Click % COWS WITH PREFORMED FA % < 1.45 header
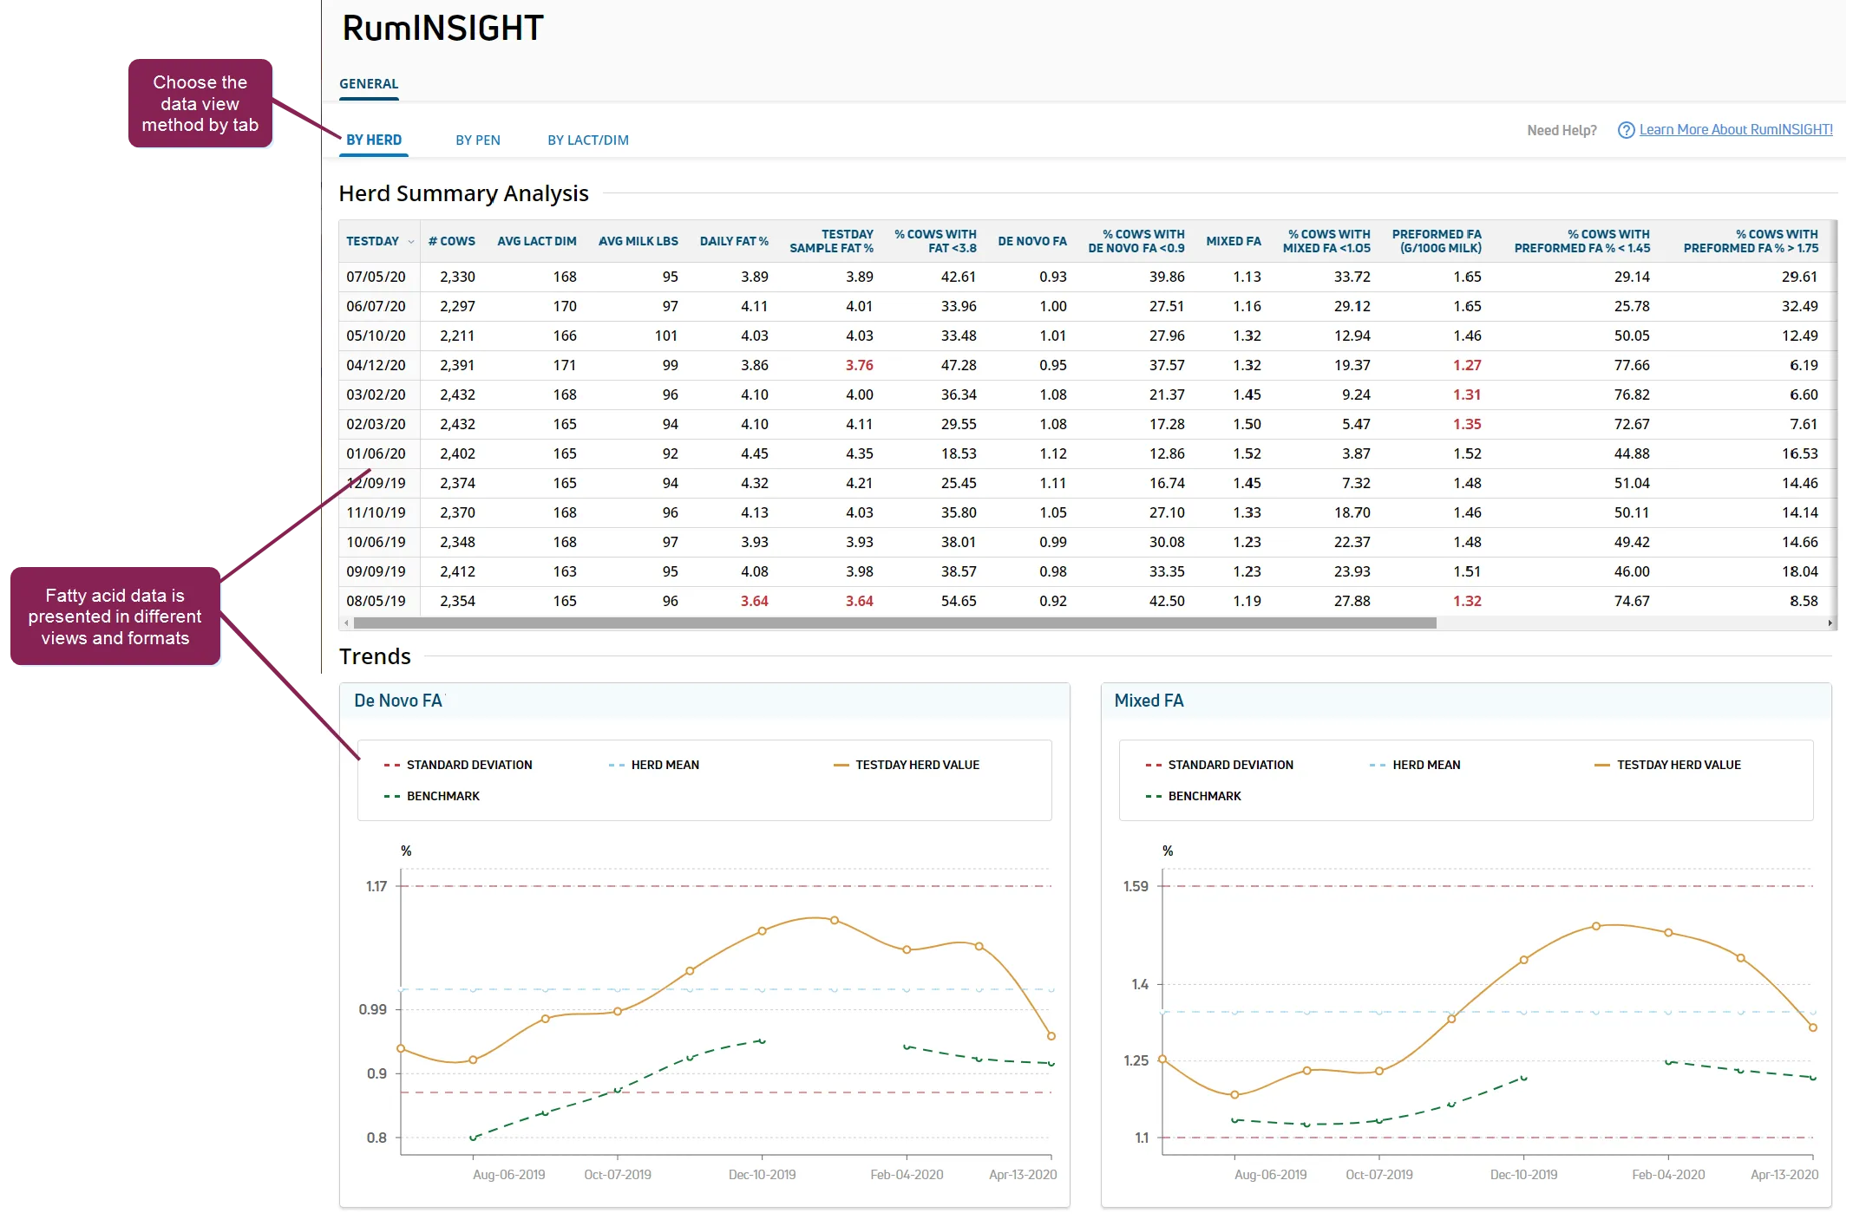Screen dimensions: 1853x1226 1582,242
